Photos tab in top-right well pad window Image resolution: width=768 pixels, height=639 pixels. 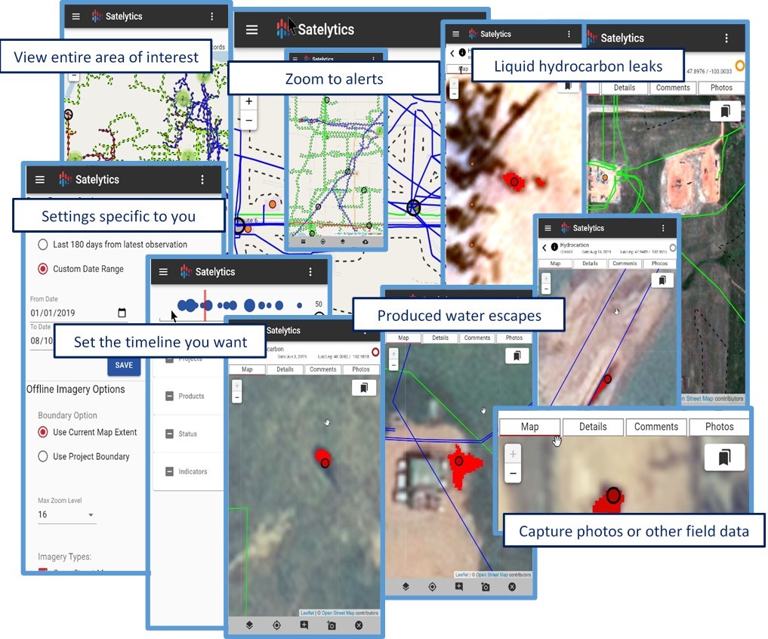point(721,88)
